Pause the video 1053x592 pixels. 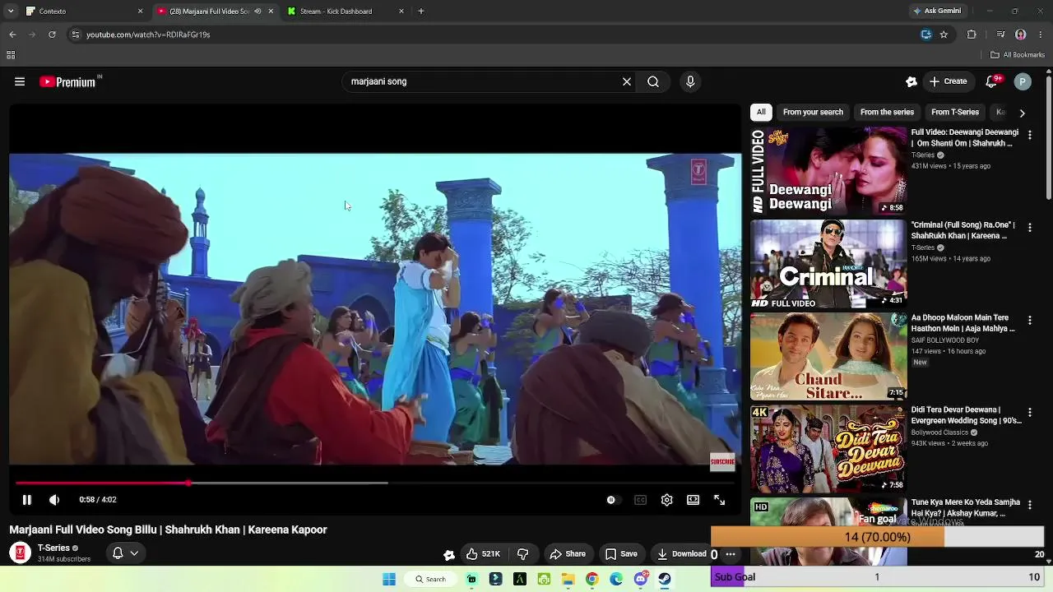coord(26,499)
